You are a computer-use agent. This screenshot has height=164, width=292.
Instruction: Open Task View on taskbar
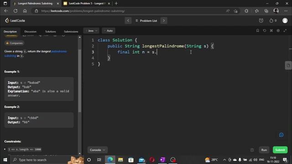[99, 160]
